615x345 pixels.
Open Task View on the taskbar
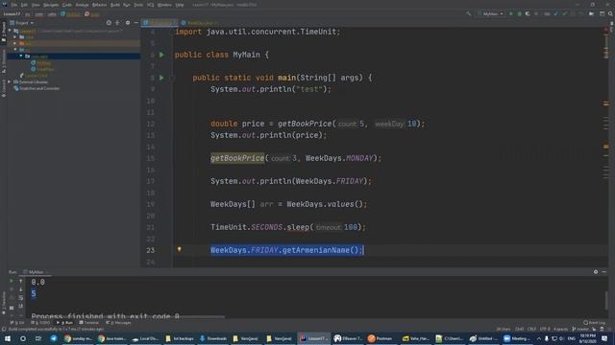(38, 338)
